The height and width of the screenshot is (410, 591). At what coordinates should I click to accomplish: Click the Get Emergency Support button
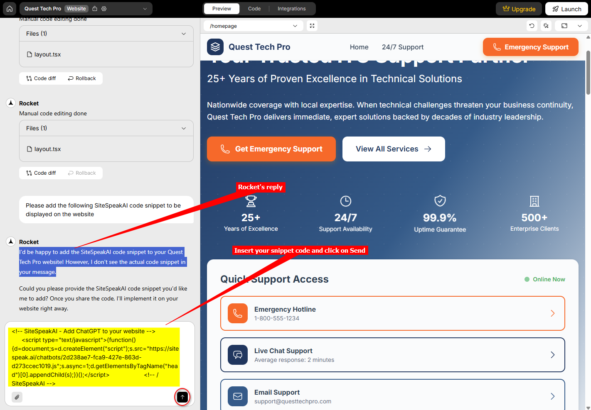[x=271, y=149]
